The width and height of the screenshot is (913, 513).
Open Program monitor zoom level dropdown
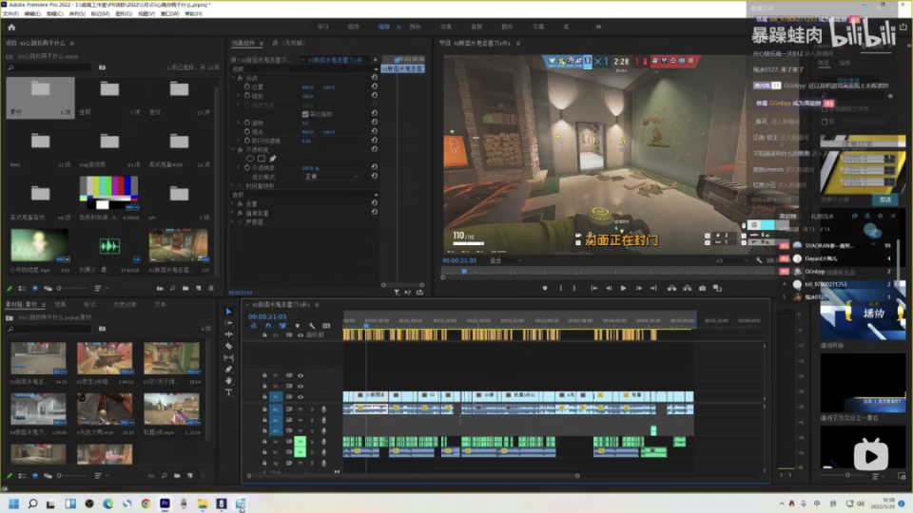tap(505, 260)
